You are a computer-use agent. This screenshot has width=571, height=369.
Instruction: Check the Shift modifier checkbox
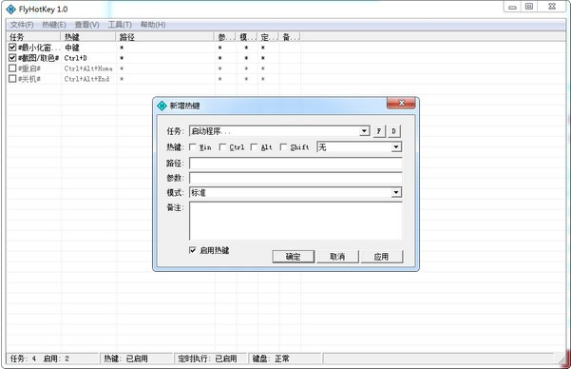pyautogui.click(x=283, y=147)
